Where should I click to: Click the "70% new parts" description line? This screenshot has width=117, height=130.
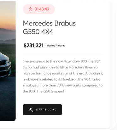point(62,85)
